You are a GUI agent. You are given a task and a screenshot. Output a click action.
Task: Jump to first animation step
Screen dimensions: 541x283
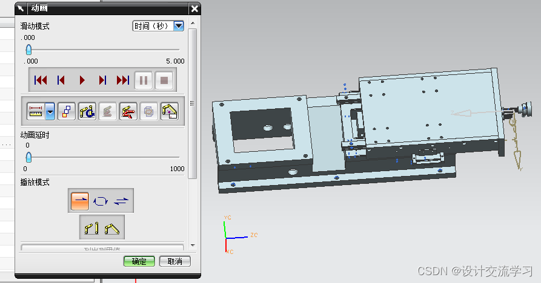(41, 80)
